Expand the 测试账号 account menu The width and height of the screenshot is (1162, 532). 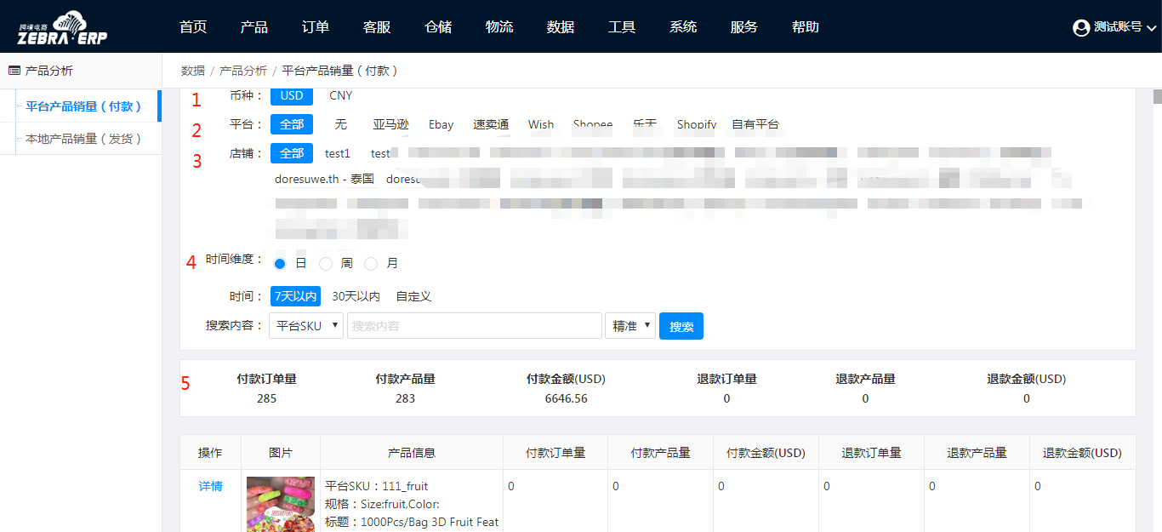coord(1152,28)
